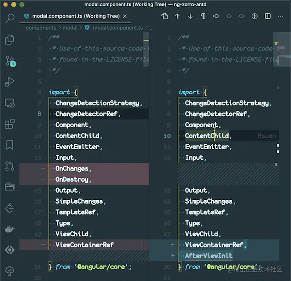
Task: Click left-pane 'import' keyword on line 6
Action: point(59,92)
